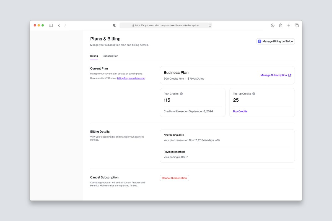Toggle the Safari sidebar icon
The height and width of the screenshot is (221, 332).
pyautogui.click(x=51, y=25)
